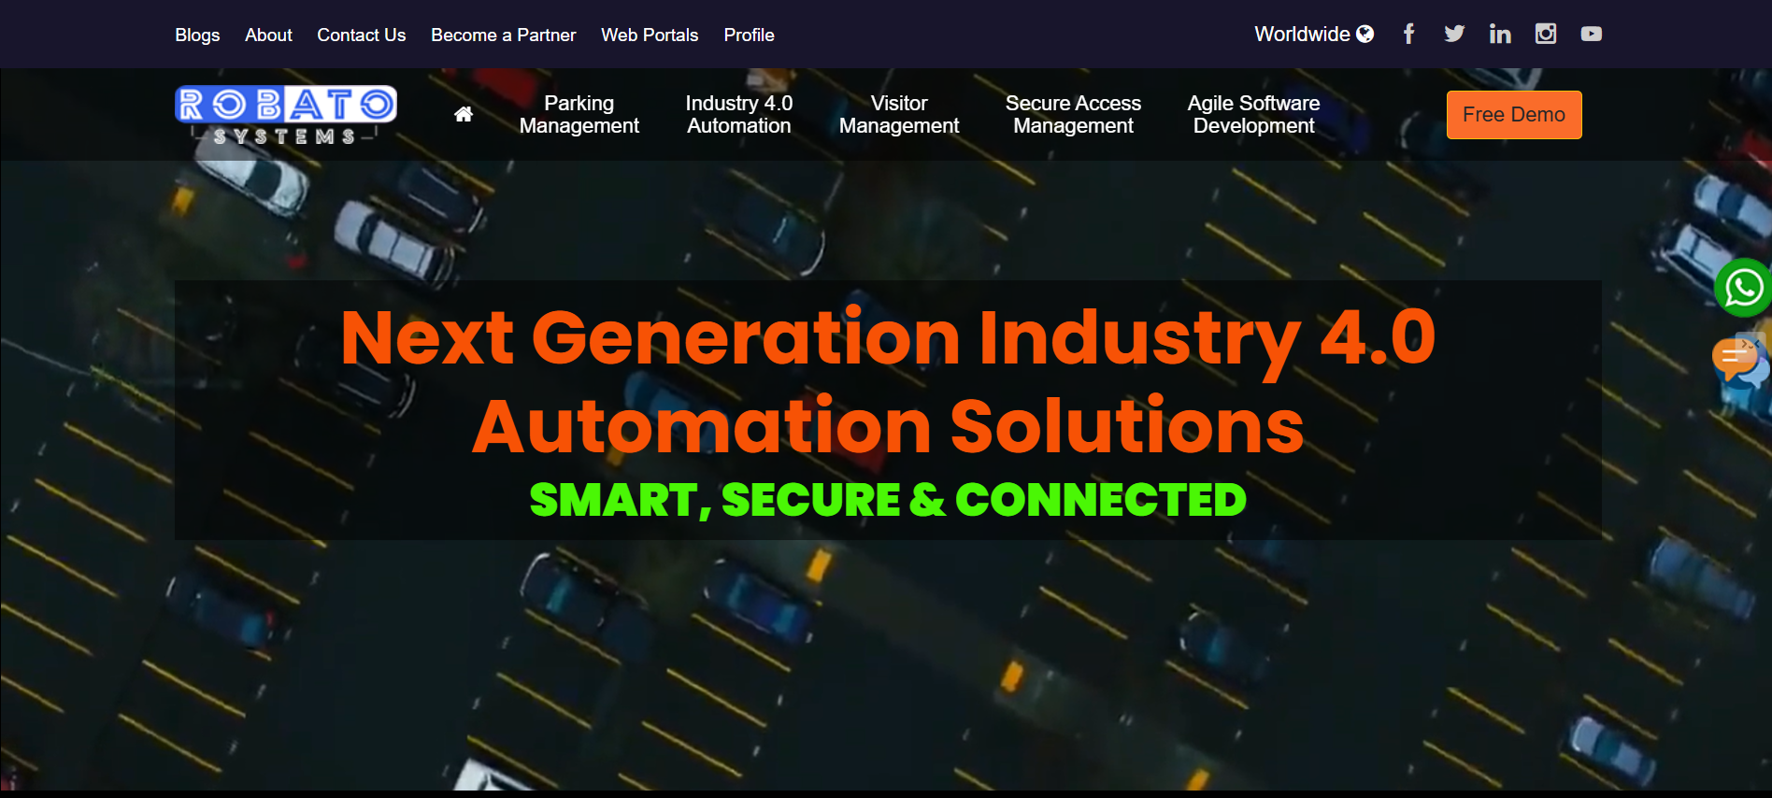Open the Facebook social icon
This screenshot has height=798, width=1772.
coord(1408,35)
